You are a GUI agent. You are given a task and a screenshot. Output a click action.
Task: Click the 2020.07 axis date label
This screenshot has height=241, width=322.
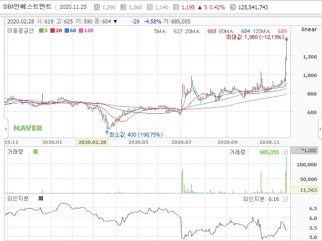tap(182, 142)
